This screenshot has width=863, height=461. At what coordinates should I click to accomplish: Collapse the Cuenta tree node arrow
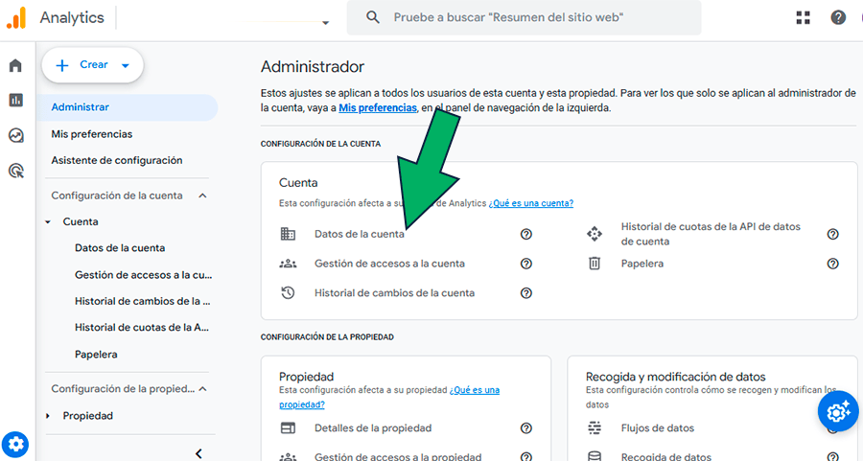[48, 221]
